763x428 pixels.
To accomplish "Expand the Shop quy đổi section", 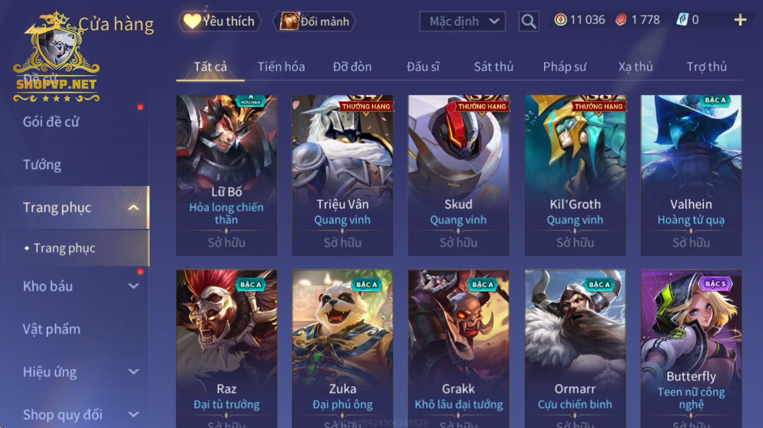I will coord(134,415).
